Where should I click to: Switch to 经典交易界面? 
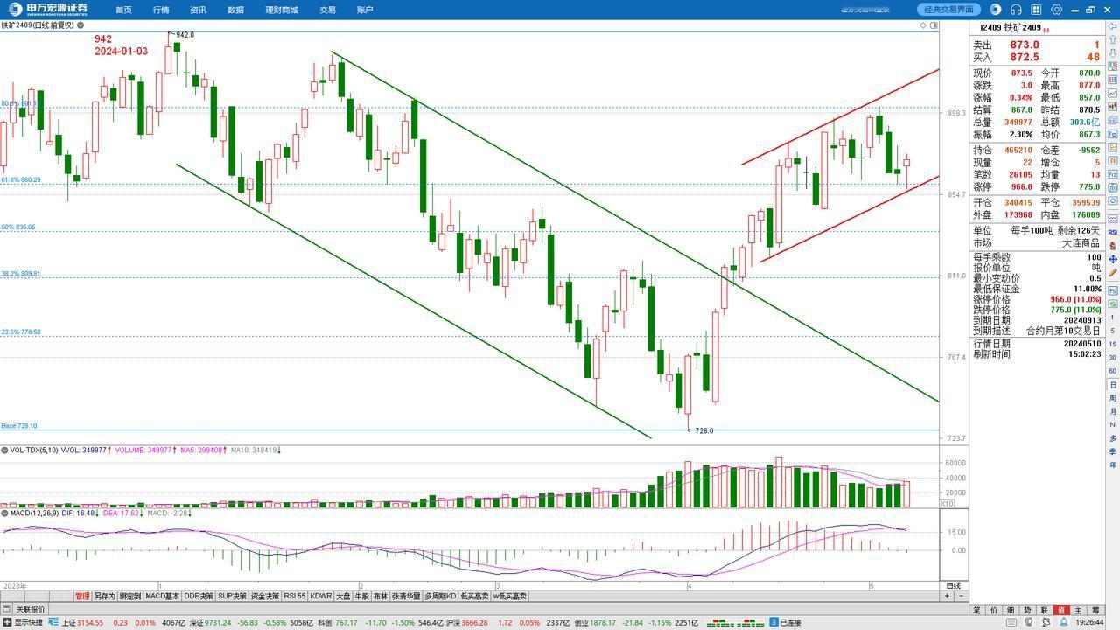(x=949, y=10)
